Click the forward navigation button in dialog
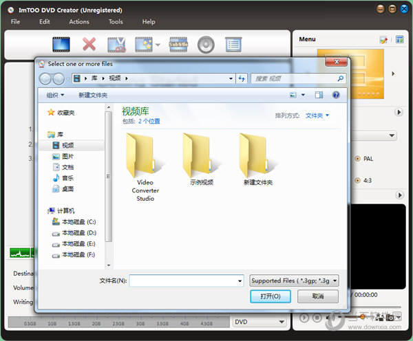Image resolution: width=413 pixels, height=341 pixels. click(x=59, y=78)
